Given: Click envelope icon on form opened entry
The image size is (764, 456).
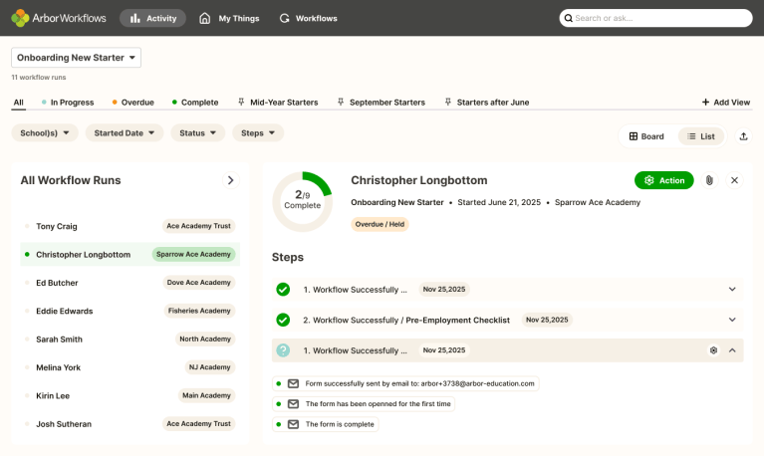Looking at the screenshot, I should point(293,404).
